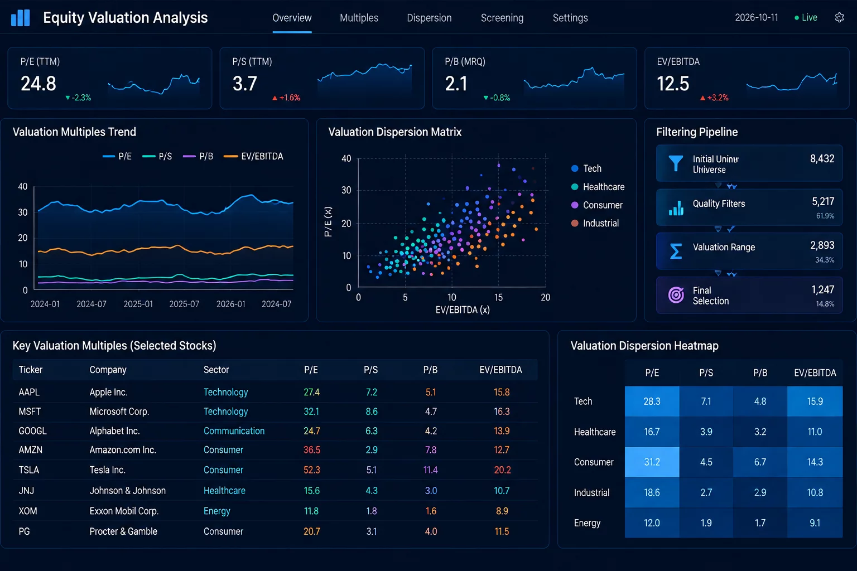Sort table by Ticker column header
The width and height of the screenshot is (857, 571).
31,370
